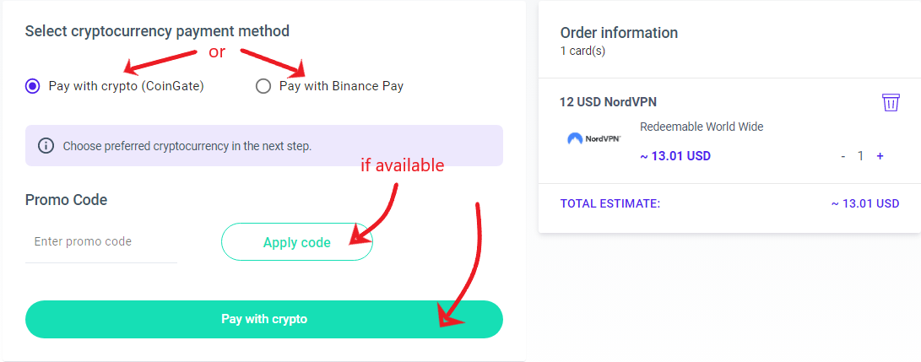The image size is (921, 362).
Task: Click the ~ 13.01 USD item price
Action: tap(675, 157)
